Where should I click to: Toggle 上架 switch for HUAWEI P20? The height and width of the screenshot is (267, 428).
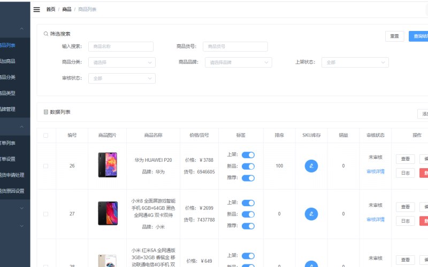[x=248, y=155]
